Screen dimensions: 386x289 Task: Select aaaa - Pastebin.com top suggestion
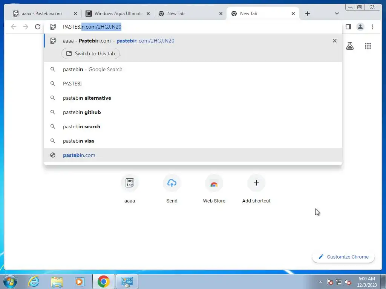[x=193, y=41]
